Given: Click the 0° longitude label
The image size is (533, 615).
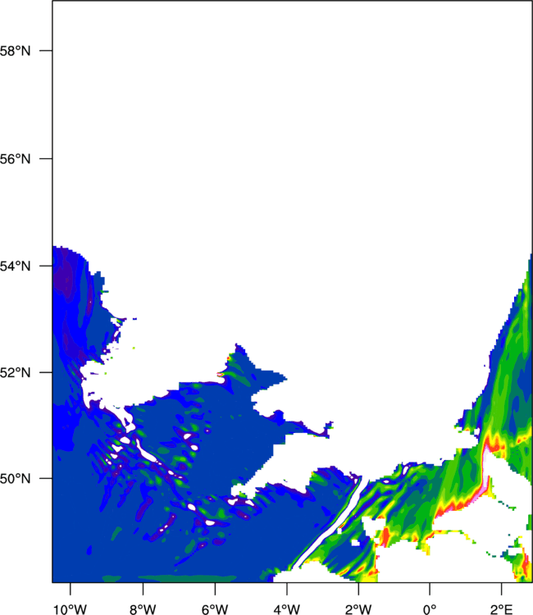Looking at the screenshot, I should click(430, 609).
